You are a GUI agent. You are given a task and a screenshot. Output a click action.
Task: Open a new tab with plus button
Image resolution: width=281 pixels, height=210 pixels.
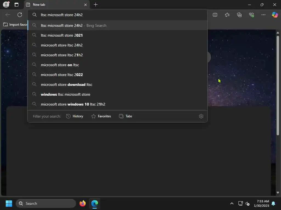(x=96, y=5)
